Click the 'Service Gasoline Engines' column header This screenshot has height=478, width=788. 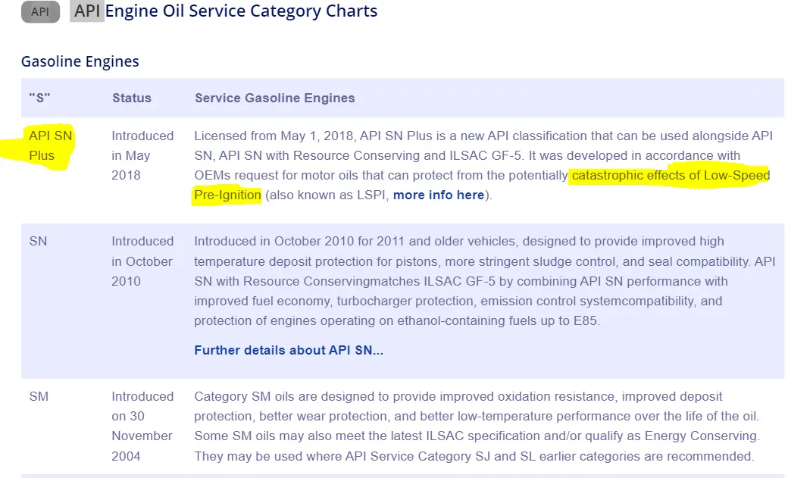click(275, 98)
